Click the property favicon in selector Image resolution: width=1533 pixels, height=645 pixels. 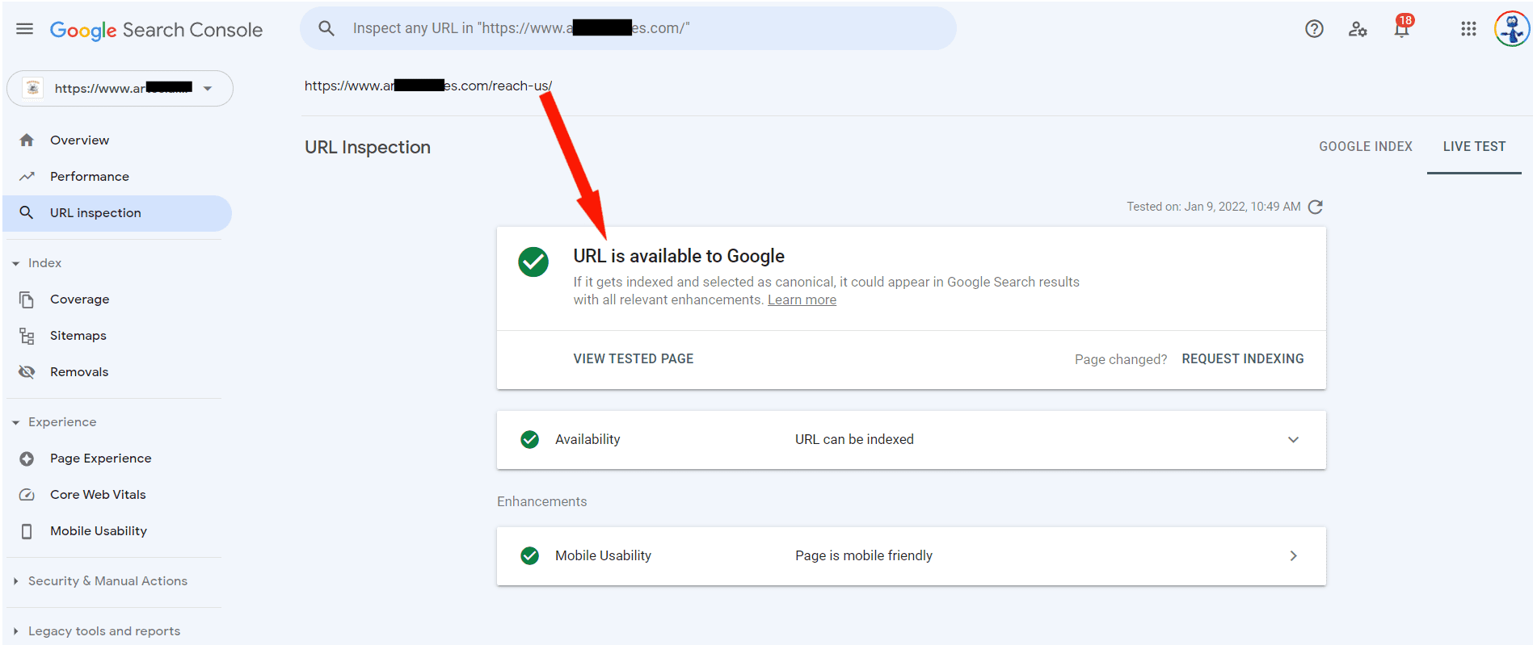33,88
